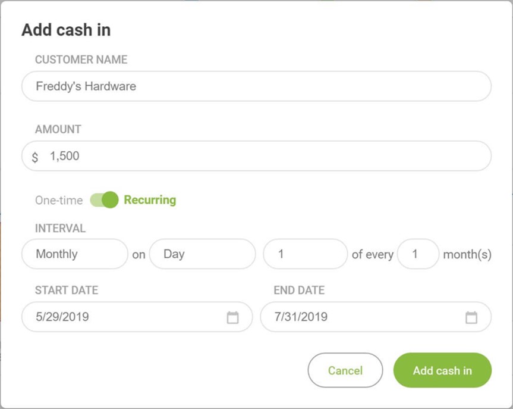
Task: Open the Day dropdown
Action: [x=202, y=254]
